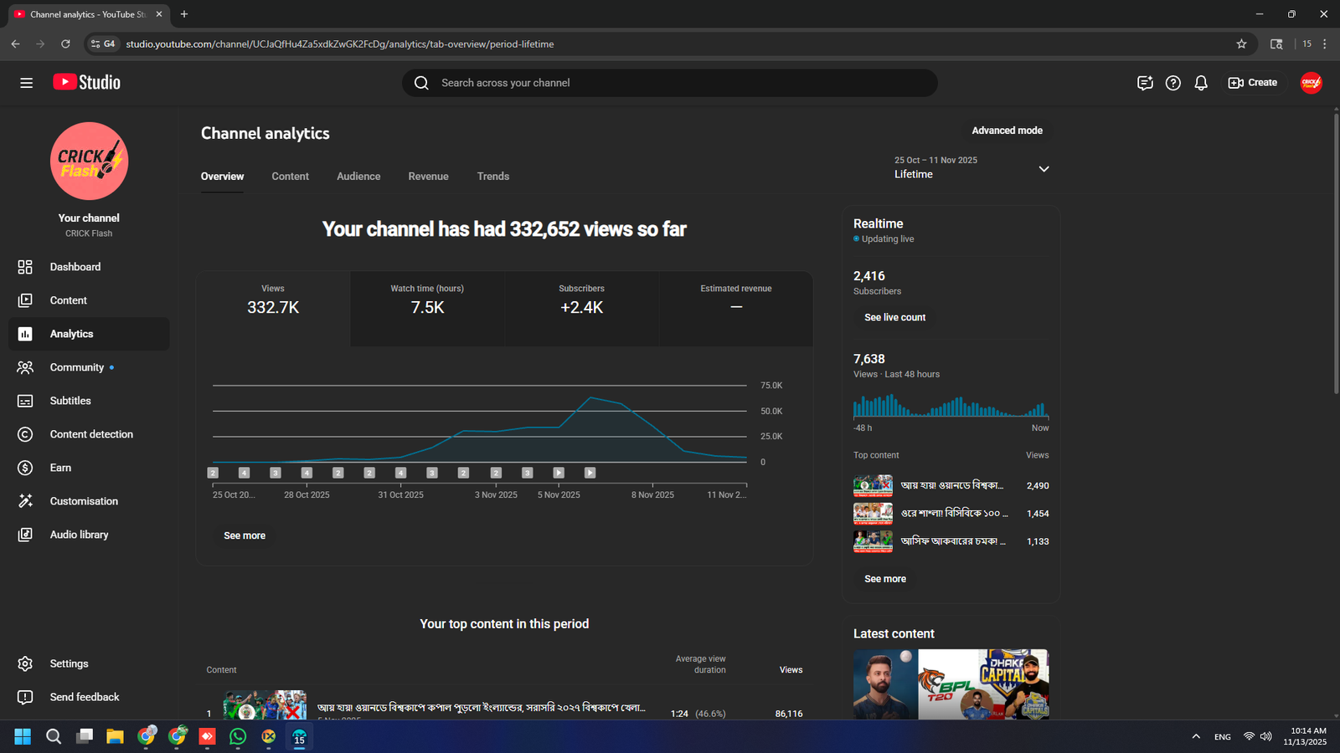Click the Realtime 48-hour views bar chart
The image size is (1340, 753).
click(951, 406)
